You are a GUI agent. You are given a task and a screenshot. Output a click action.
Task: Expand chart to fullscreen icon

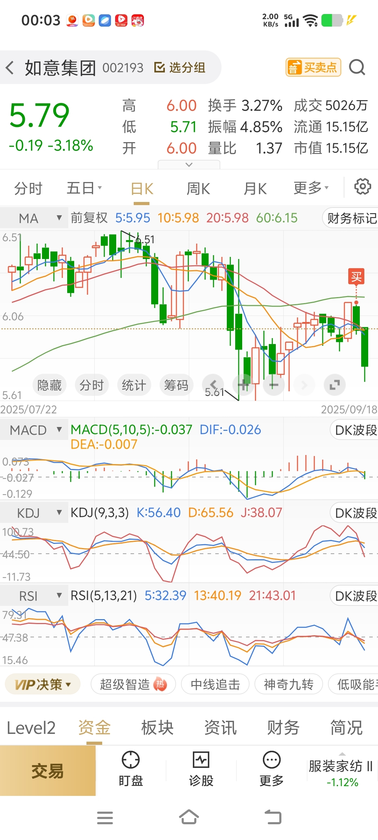(335, 385)
